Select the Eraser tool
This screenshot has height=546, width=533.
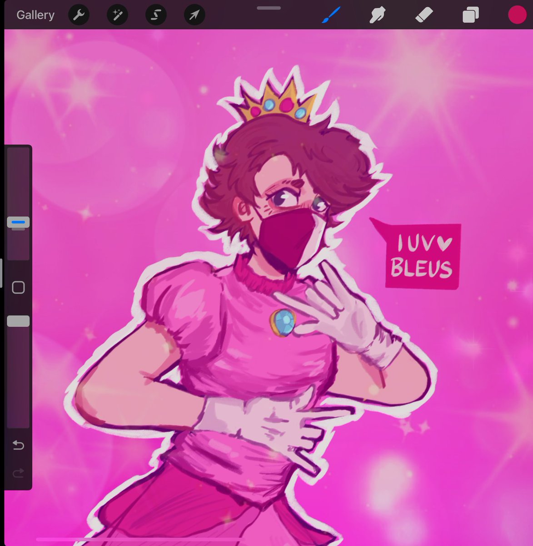tap(424, 15)
